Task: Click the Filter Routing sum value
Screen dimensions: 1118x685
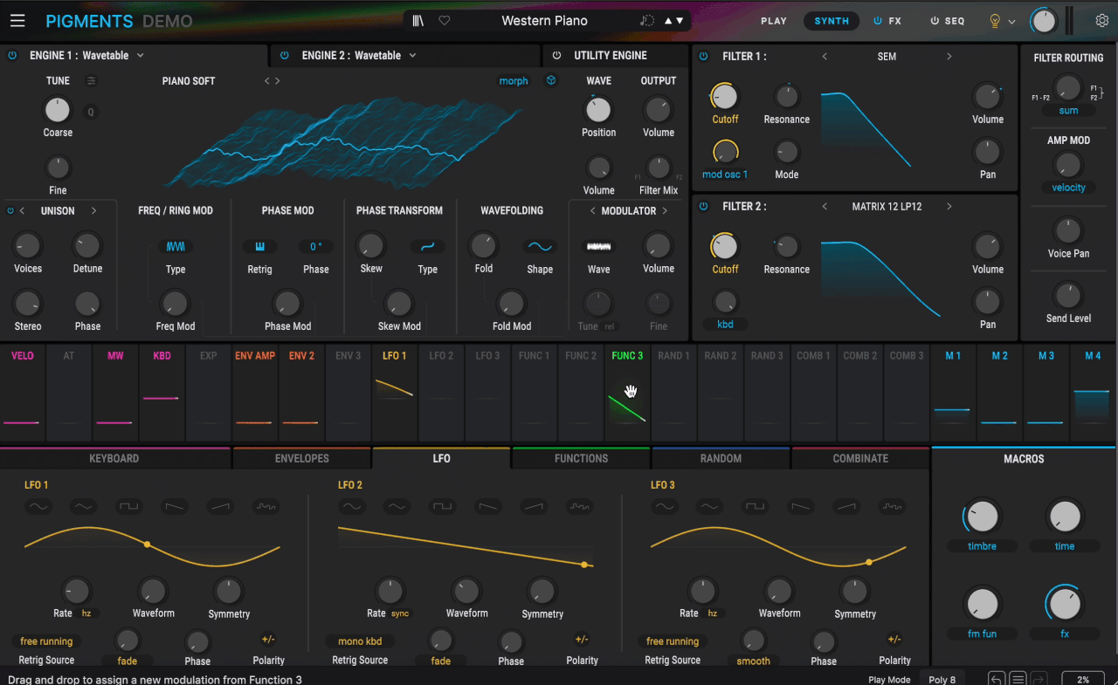Action: pyautogui.click(x=1068, y=111)
